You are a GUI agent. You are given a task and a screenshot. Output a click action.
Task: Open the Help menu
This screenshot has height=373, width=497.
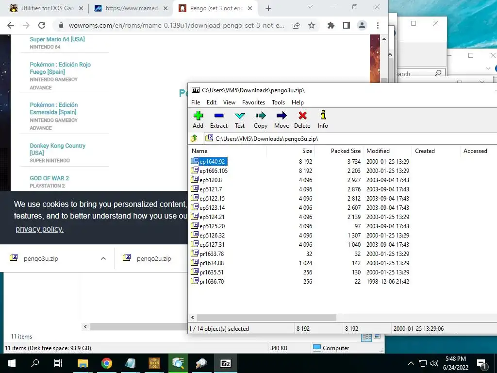(298, 102)
